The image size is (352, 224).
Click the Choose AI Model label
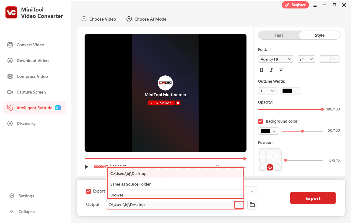151,19
